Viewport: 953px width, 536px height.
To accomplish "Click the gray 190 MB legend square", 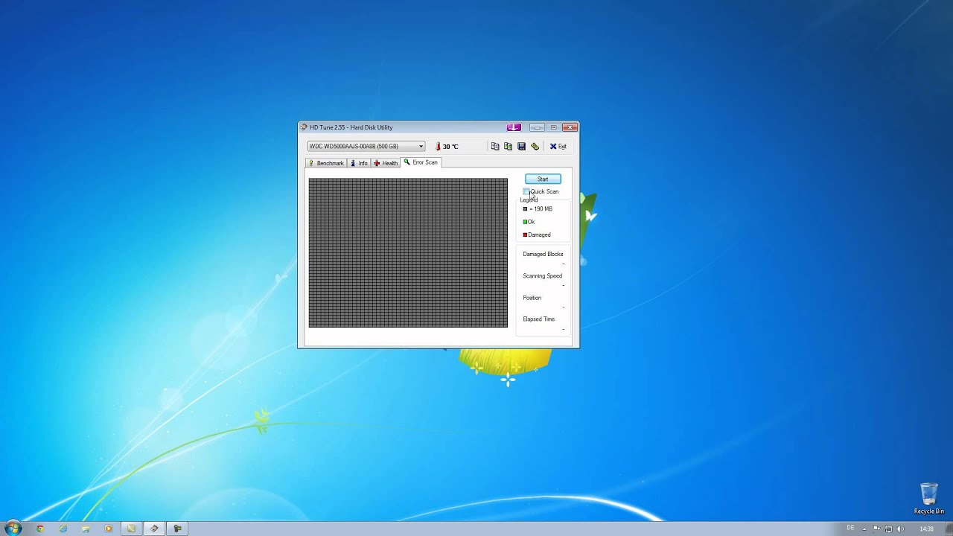I will click(525, 209).
